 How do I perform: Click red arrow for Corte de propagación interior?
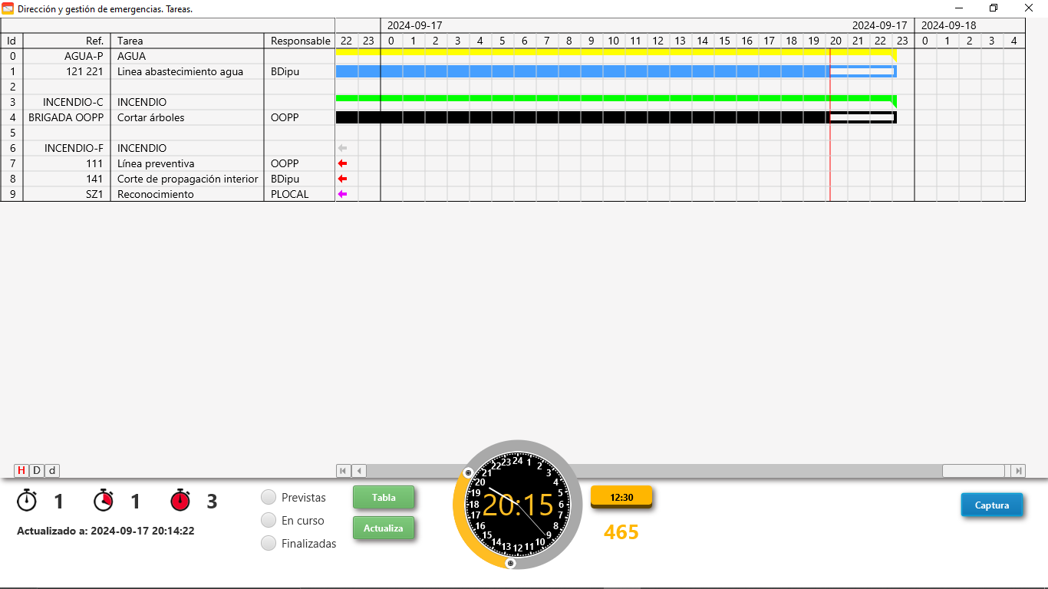point(342,179)
